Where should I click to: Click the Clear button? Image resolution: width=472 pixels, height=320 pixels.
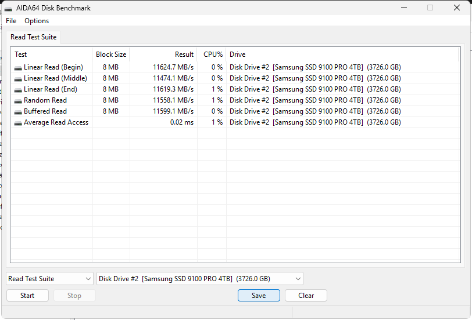(306, 296)
